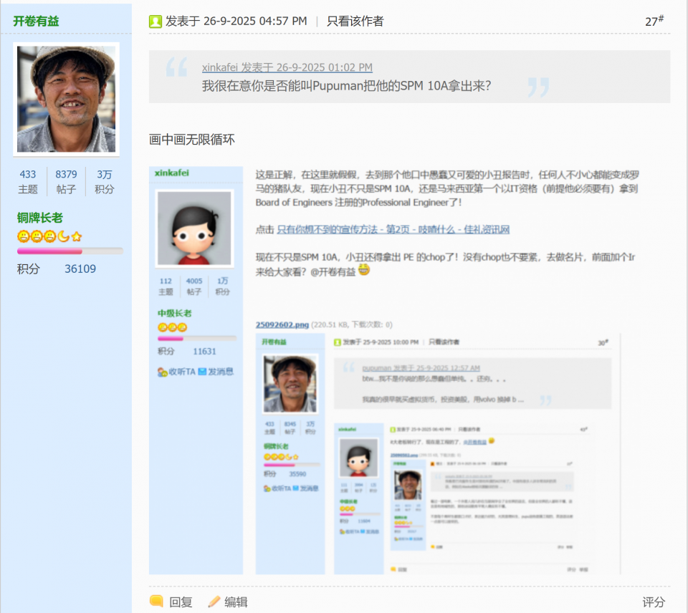Click the 铜牌长老 user group title
Image resolution: width=688 pixels, height=613 pixels.
tap(40, 218)
